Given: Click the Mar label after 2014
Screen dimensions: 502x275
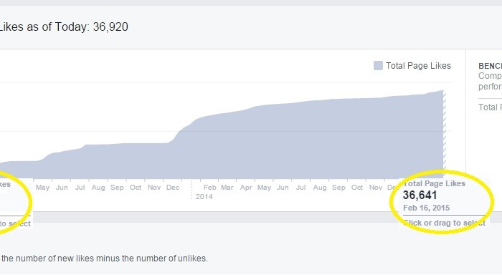Looking at the screenshot, I should click(227, 188).
